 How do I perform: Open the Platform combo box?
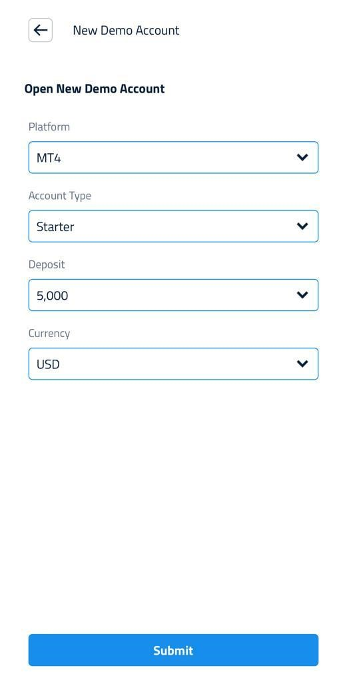pos(173,157)
